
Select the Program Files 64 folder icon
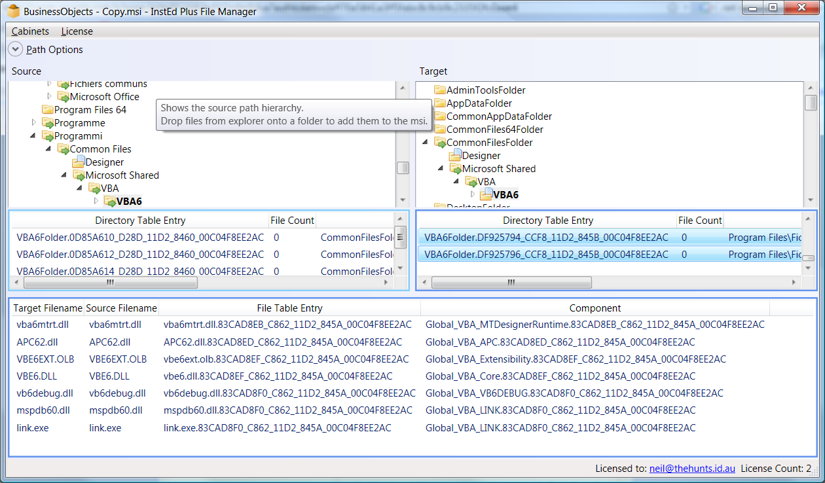click(48, 110)
